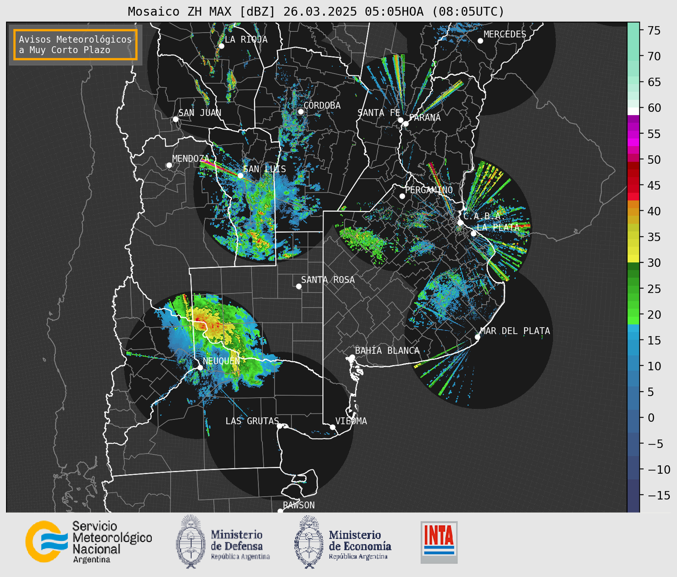The height and width of the screenshot is (577, 677).
Task: Click the -15 dBZ label on scale
Action: 659,495
